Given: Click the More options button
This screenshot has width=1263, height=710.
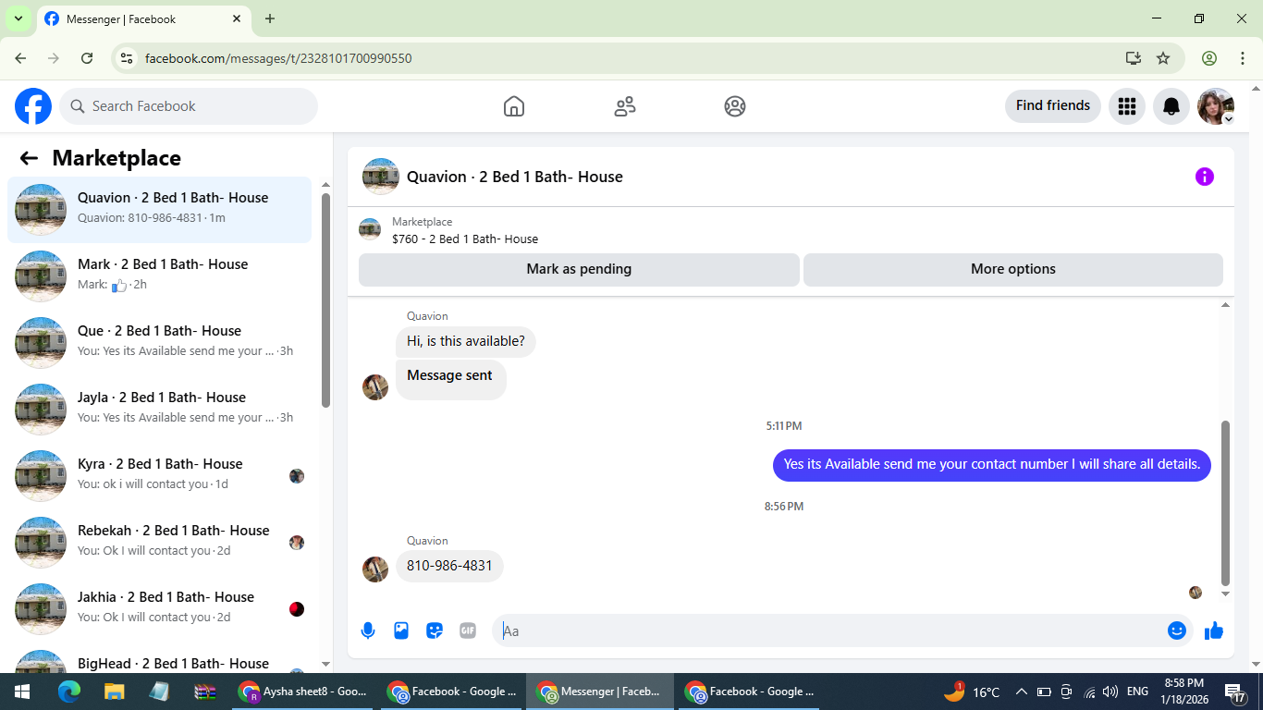Looking at the screenshot, I should [x=1013, y=269].
